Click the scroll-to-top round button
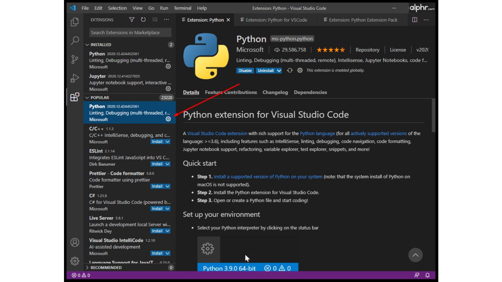Viewport: 502px width, 282px height. pyautogui.click(x=415, y=255)
